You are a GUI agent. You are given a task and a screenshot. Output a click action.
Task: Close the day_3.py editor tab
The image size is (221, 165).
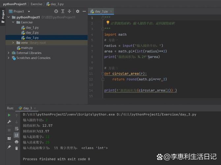[111, 11]
